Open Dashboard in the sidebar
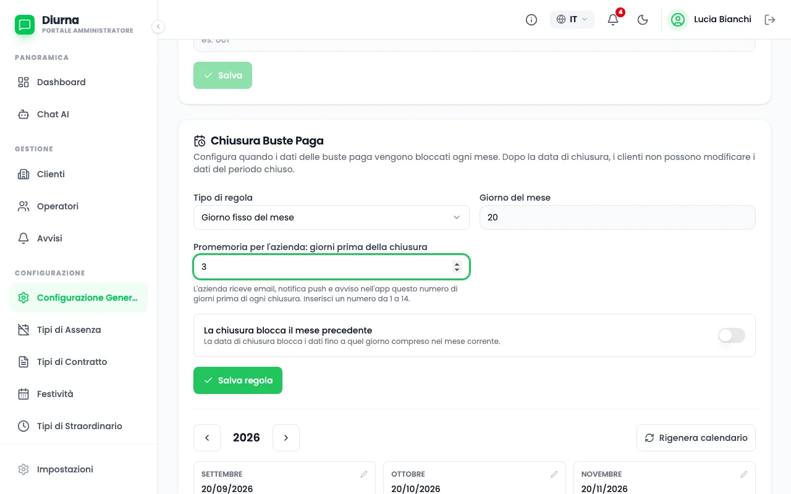 coord(79,82)
